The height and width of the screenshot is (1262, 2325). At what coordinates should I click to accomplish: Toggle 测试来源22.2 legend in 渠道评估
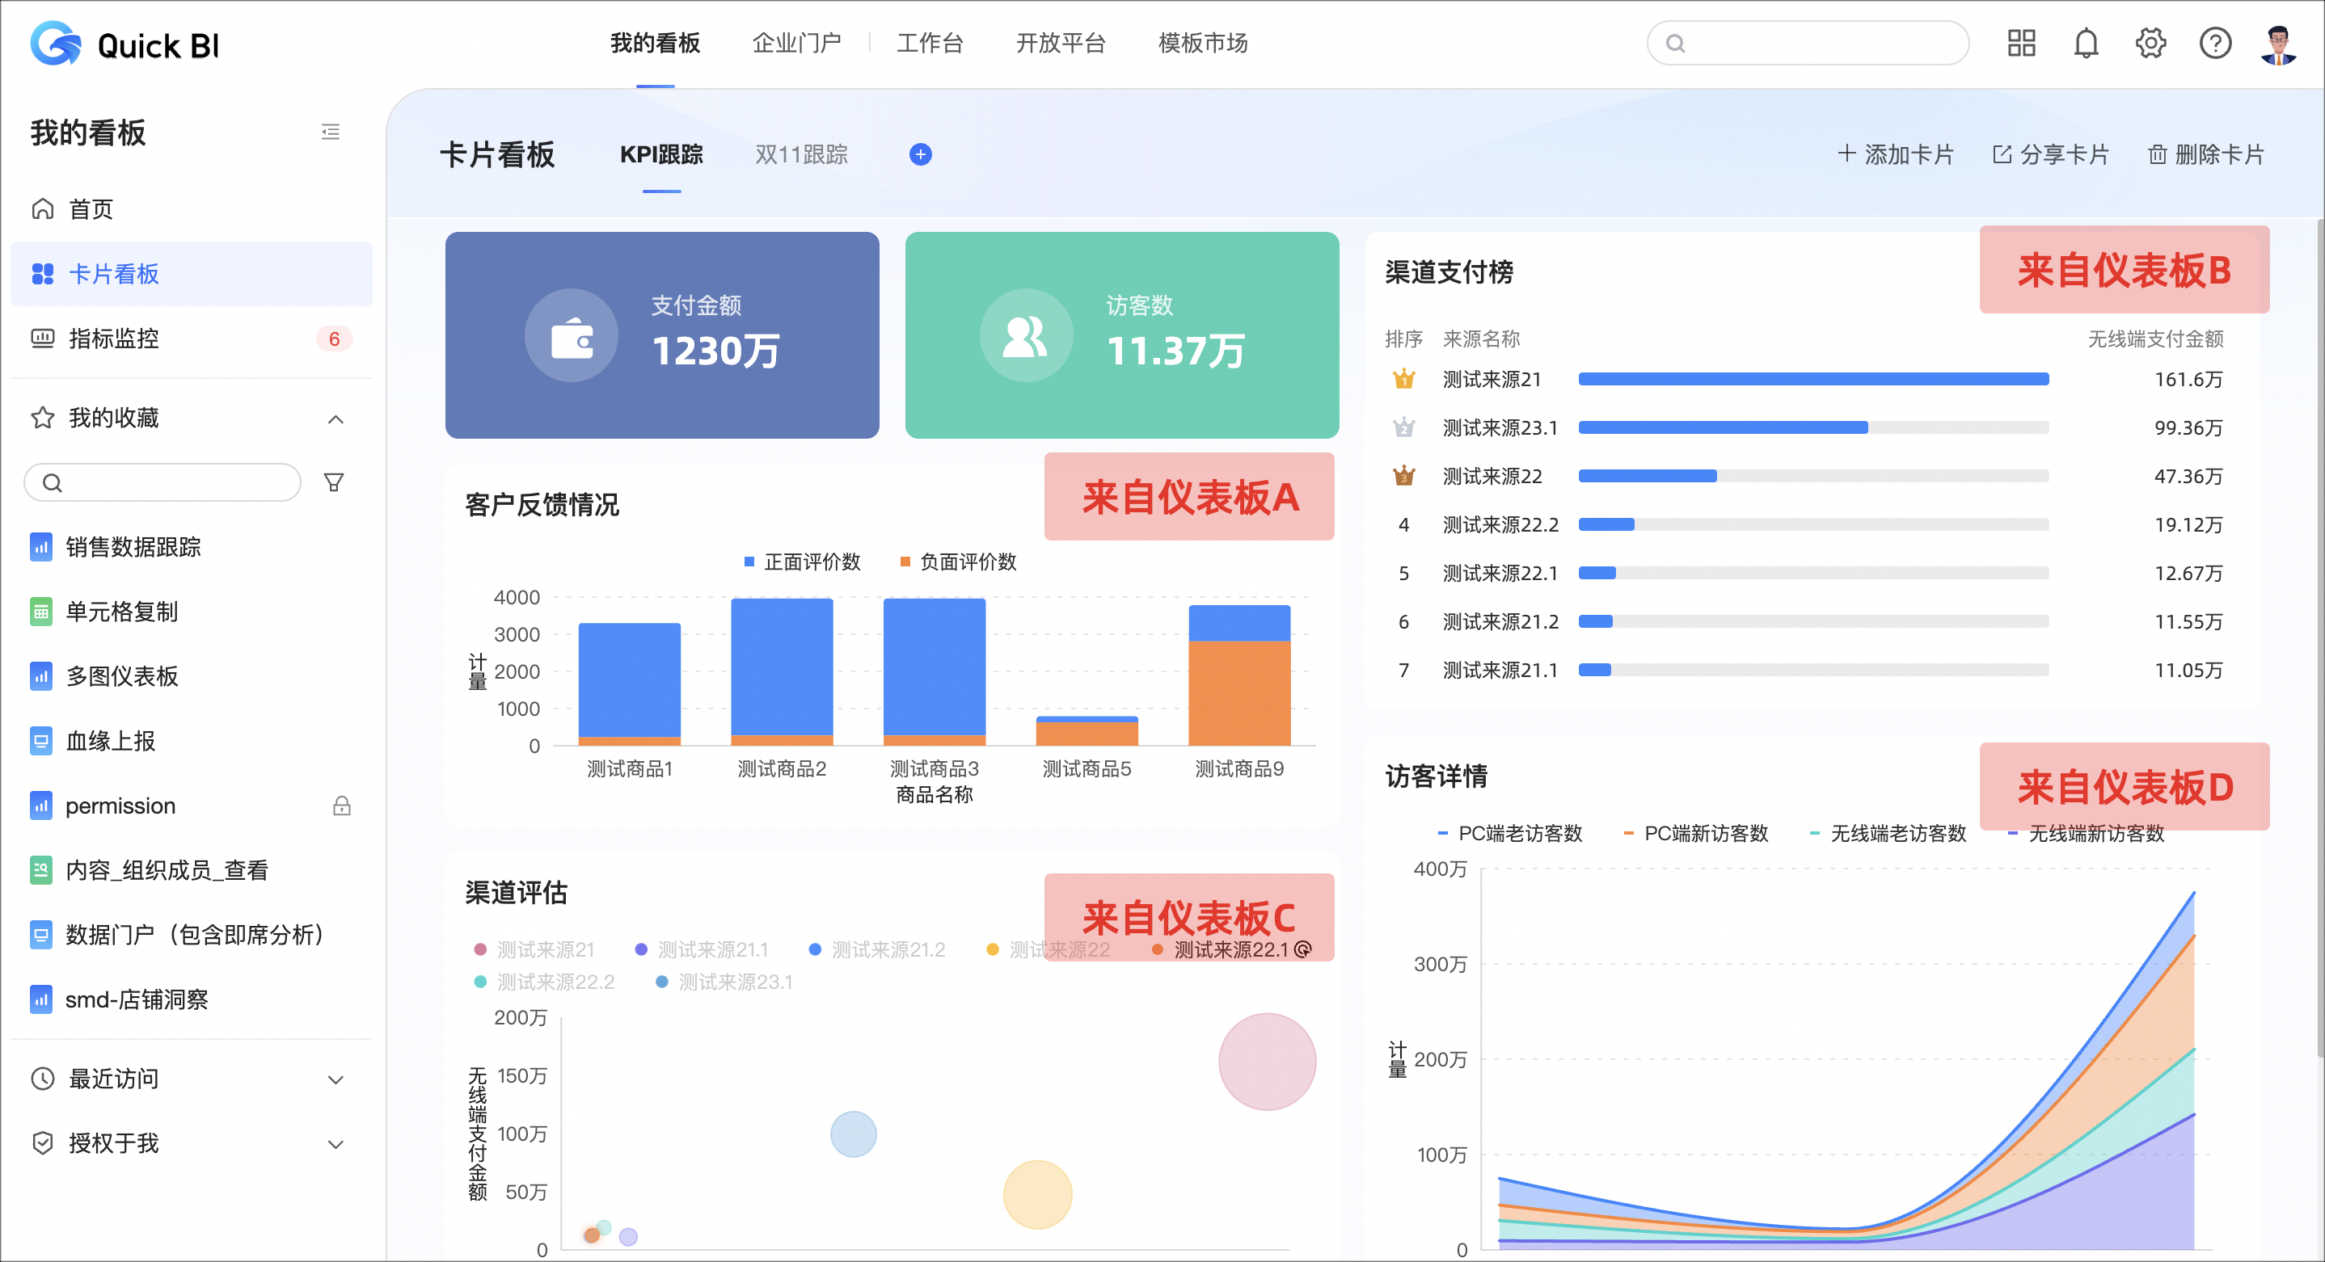543,982
